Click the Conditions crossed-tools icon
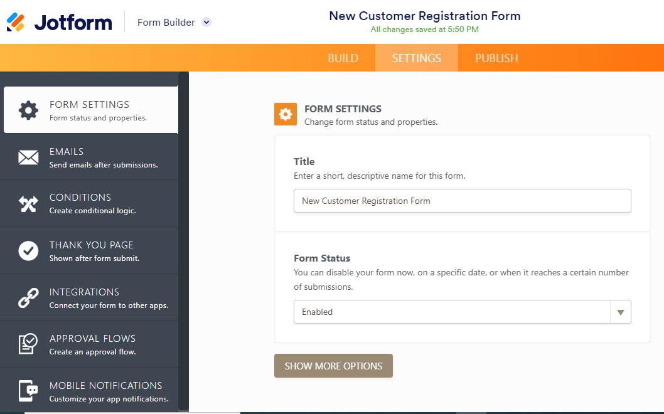Viewport: 664px width, 414px height. coord(28,204)
